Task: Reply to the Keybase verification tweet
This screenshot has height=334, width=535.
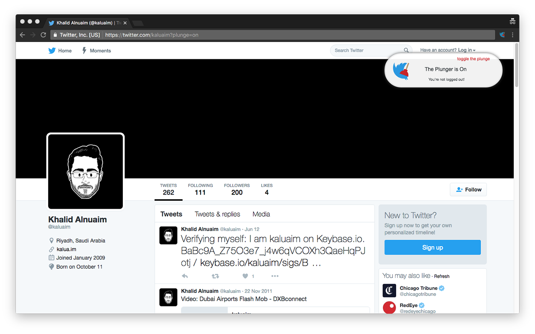Action: pyautogui.click(x=185, y=276)
